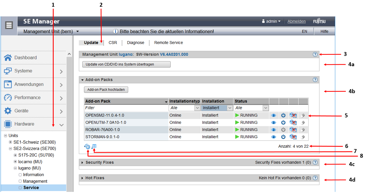Image resolution: width=365 pixels, height=193 pixels.
Task: Click the table sort settings icon below table
Action: pyautogui.click(x=94, y=146)
